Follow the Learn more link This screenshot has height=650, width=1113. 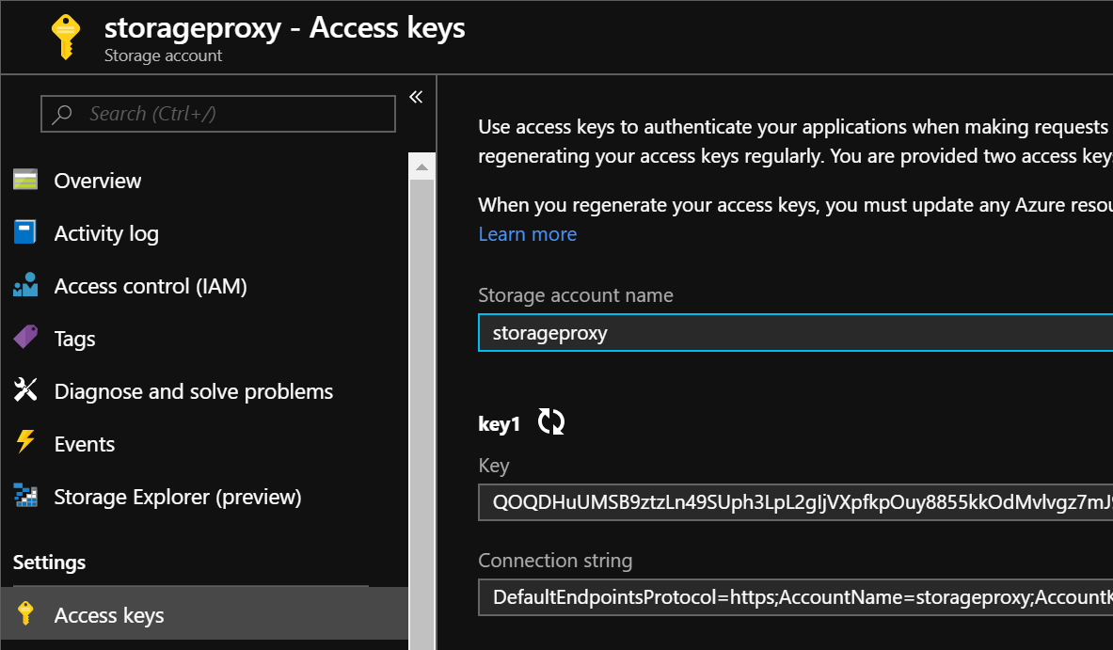[528, 234]
